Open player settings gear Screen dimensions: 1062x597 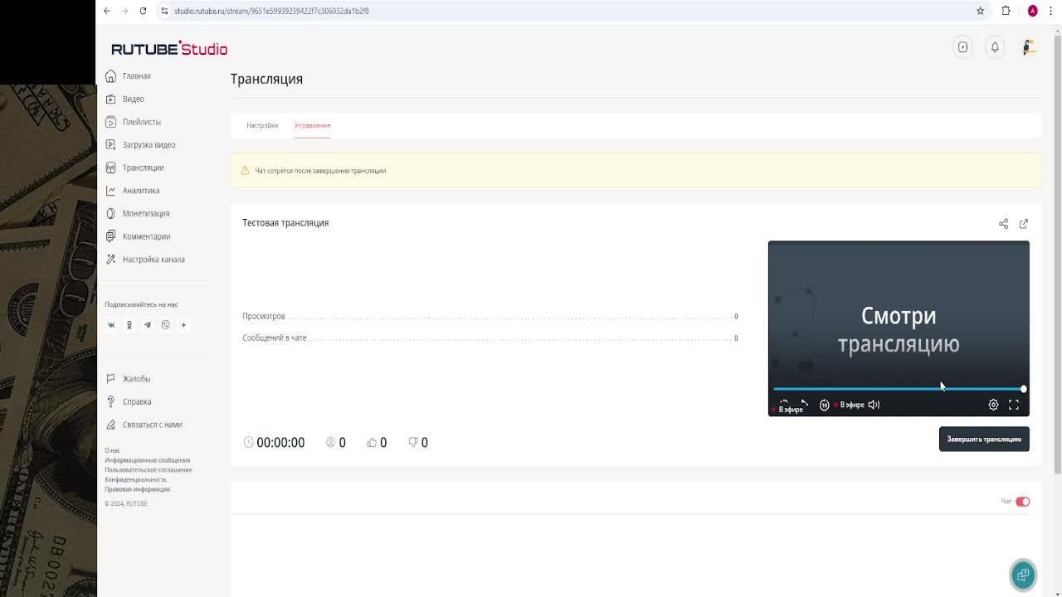point(993,405)
